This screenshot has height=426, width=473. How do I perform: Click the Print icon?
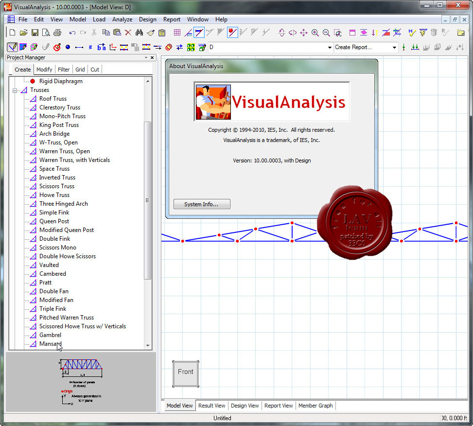(x=57, y=33)
